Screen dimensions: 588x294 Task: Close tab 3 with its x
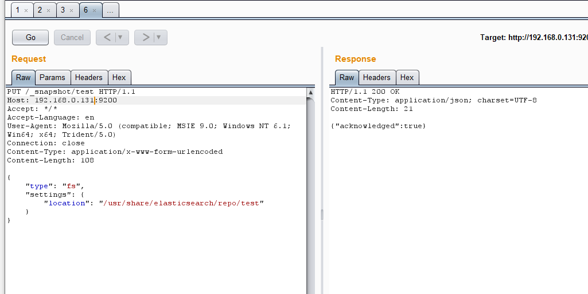click(x=71, y=11)
